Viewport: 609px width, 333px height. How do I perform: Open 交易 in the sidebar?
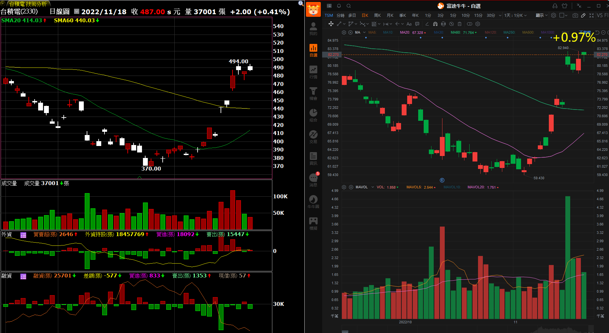pos(313,137)
